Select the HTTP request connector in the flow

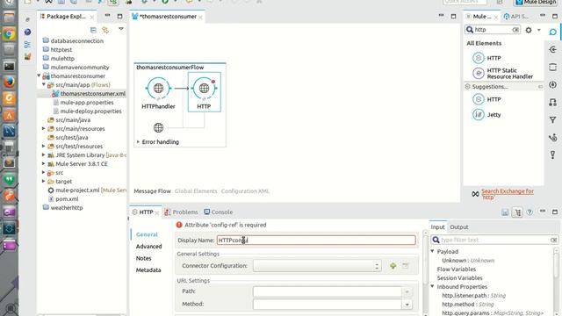(204, 88)
